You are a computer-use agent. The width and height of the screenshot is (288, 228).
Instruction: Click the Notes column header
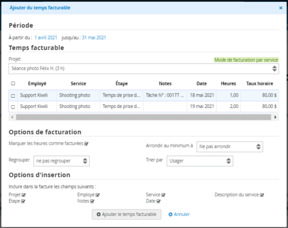point(165,83)
